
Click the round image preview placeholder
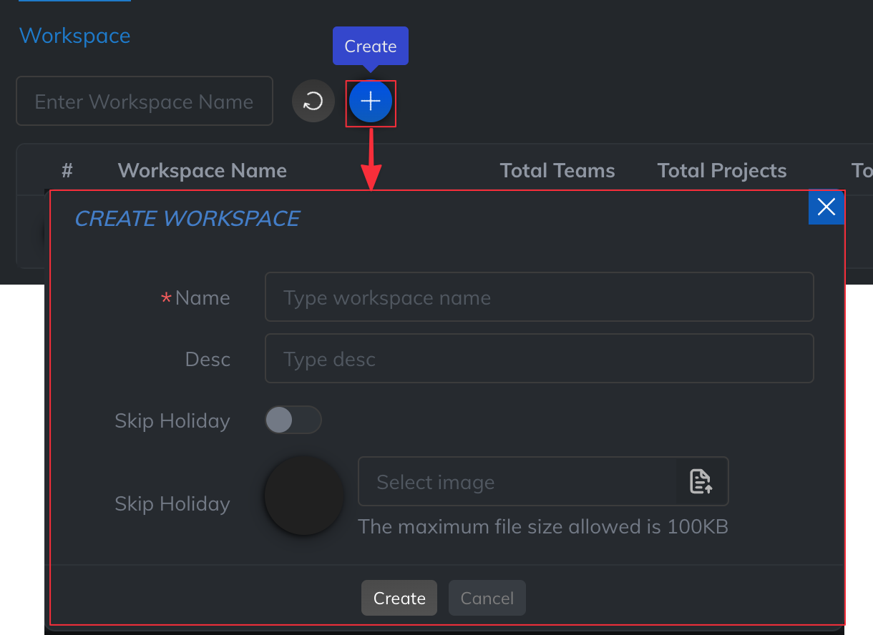coord(304,496)
